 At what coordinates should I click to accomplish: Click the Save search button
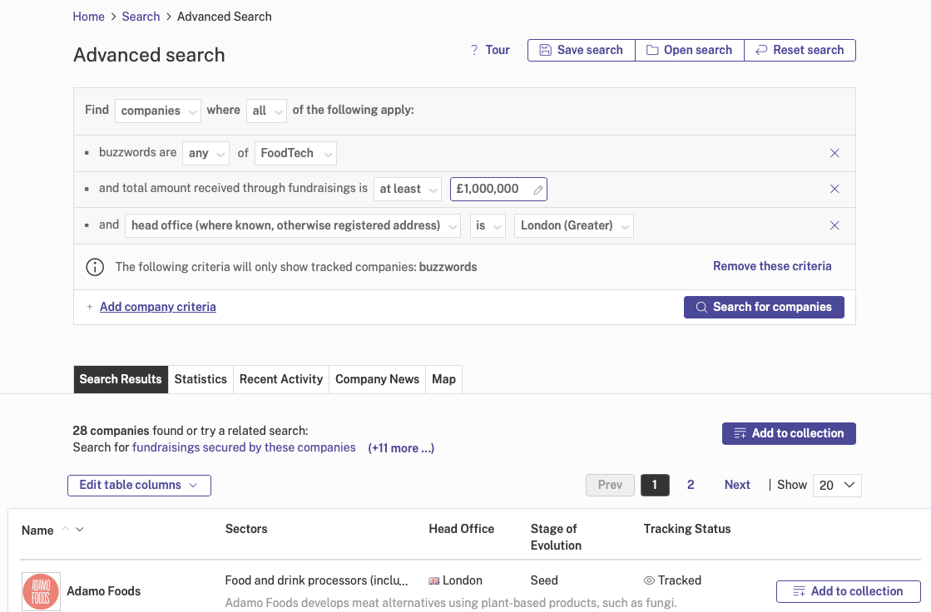tap(582, 51)
